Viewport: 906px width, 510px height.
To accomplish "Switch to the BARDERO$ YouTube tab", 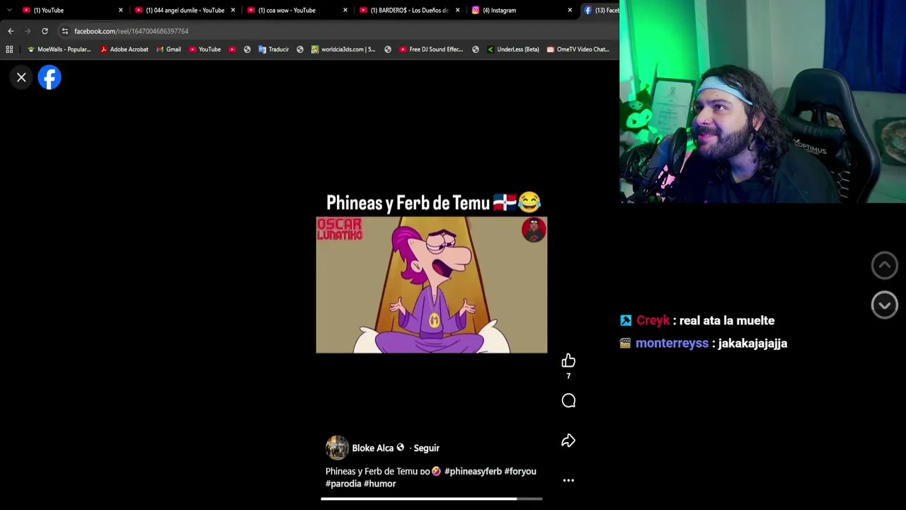I will coord(410,10).
